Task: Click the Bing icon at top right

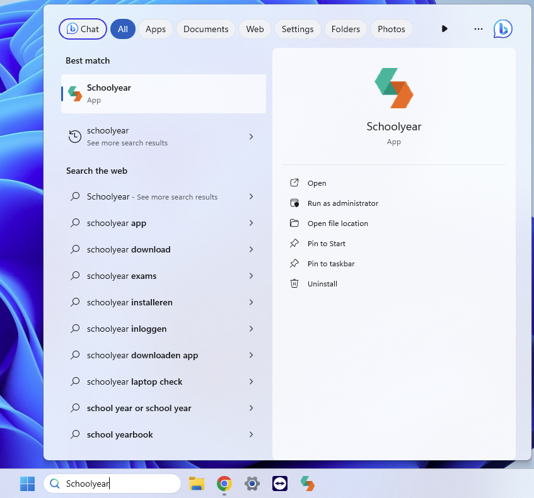Action: 502,29
